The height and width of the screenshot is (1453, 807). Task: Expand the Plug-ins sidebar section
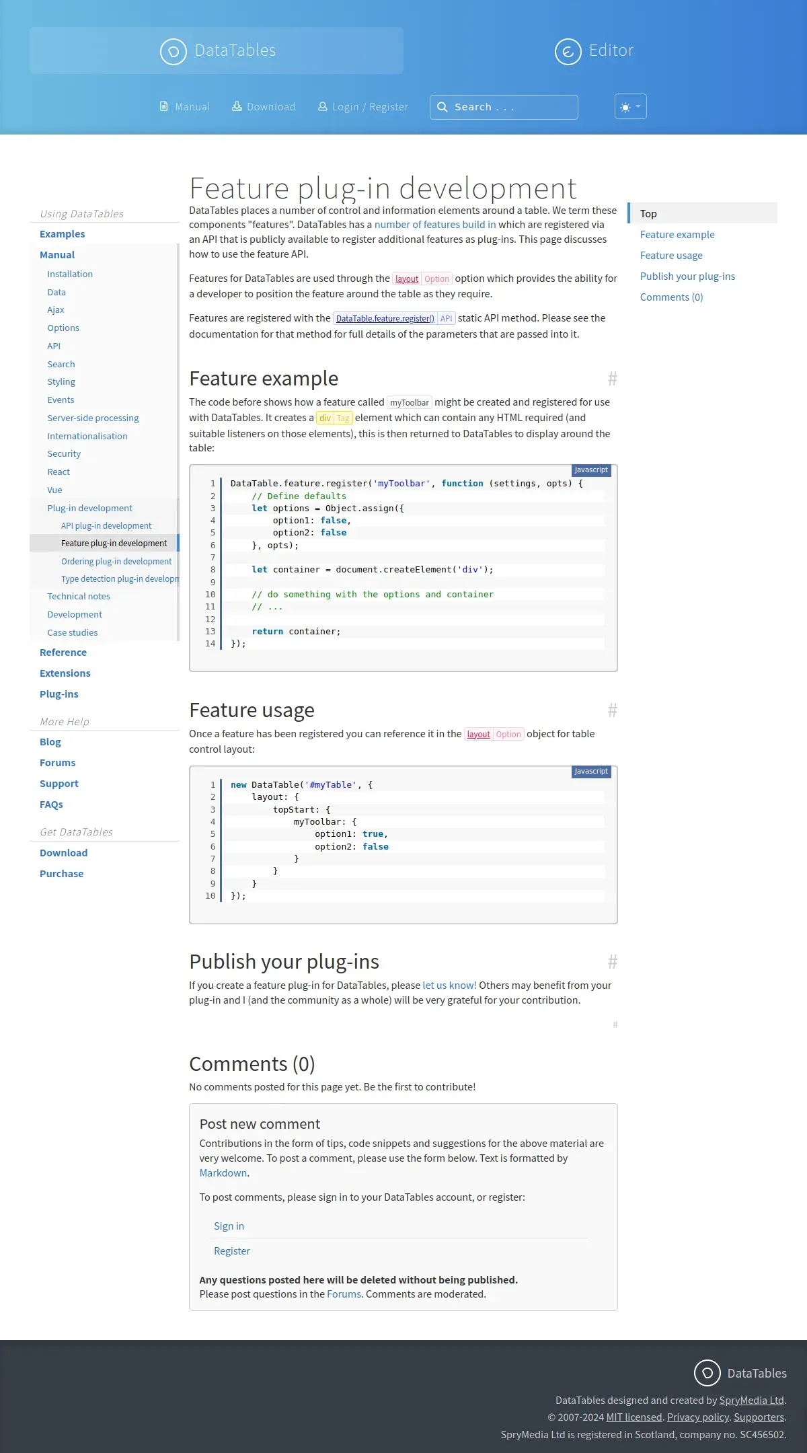[x=59, y=694]
